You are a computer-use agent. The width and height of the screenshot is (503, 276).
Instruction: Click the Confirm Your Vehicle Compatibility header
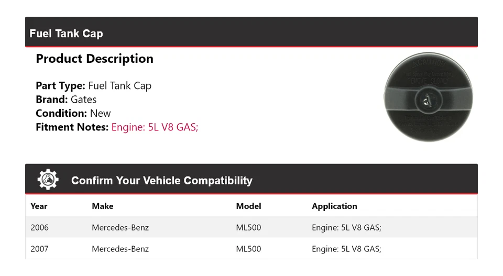[161, 181]
